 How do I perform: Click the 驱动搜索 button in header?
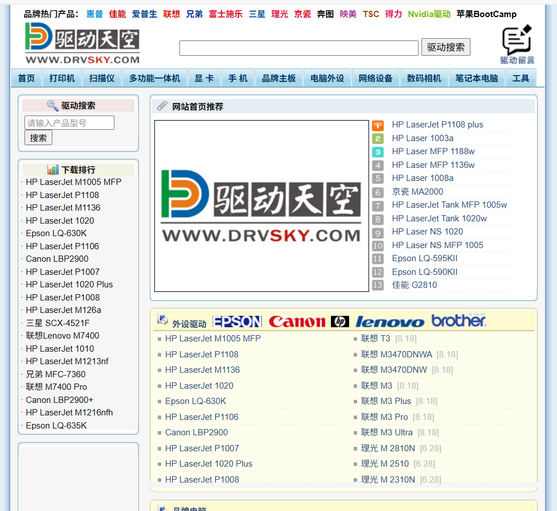coord(446,47)
